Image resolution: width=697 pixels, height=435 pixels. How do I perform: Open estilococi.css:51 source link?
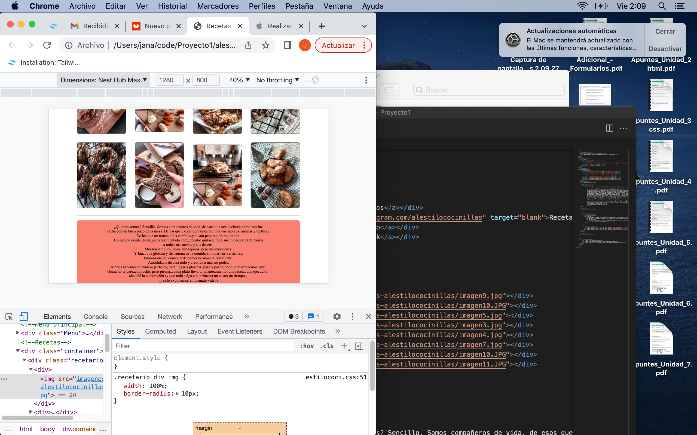[336, 377]
